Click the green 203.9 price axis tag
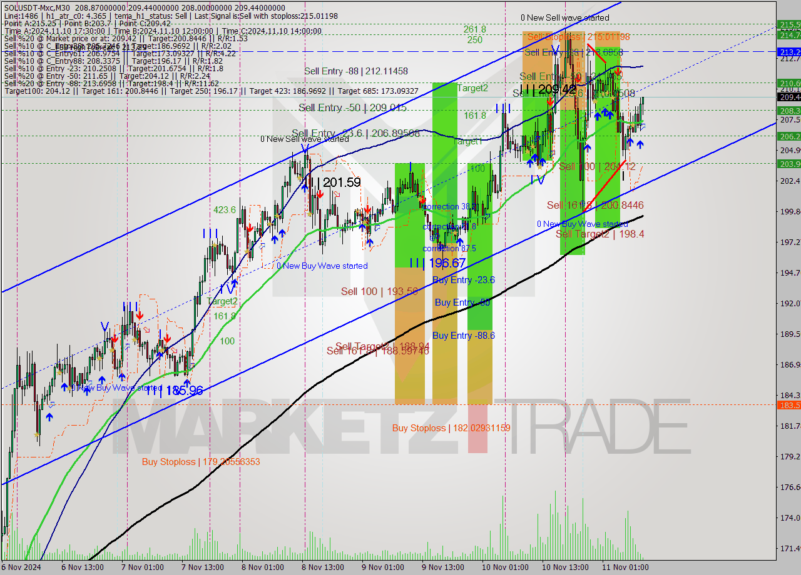Screen dimensions: 801x575 pyautogui.click(x=788, y=163)
